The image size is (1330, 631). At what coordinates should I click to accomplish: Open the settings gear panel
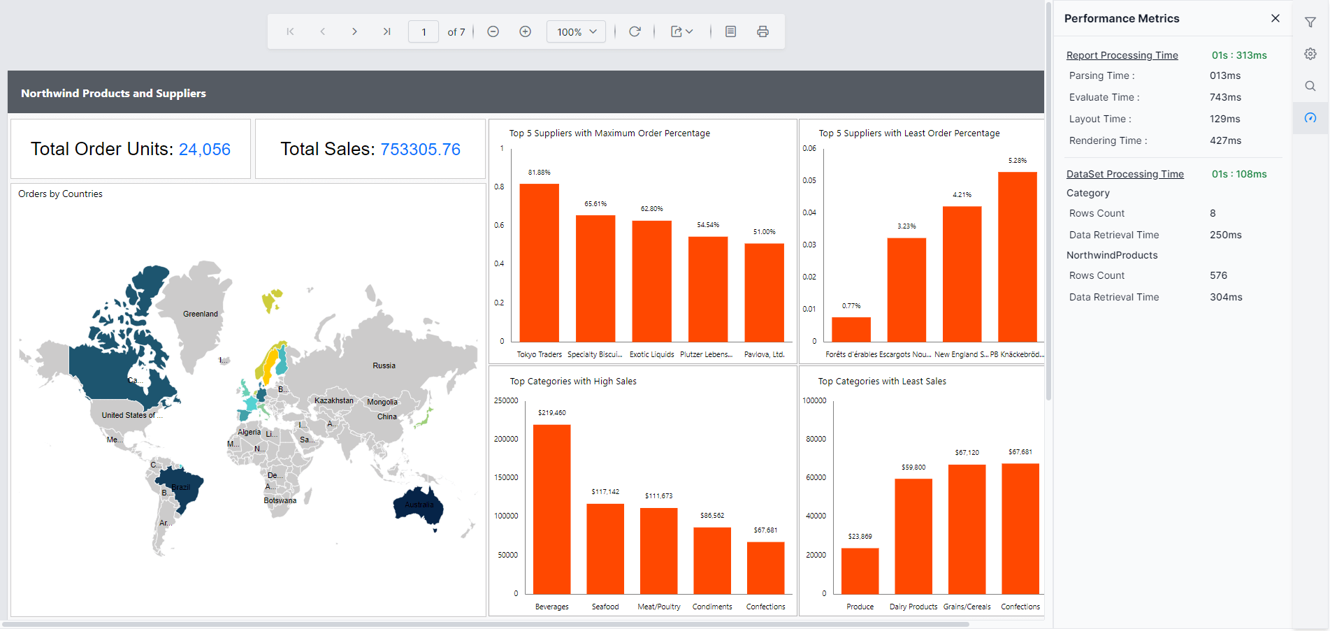pos(1310,54)
